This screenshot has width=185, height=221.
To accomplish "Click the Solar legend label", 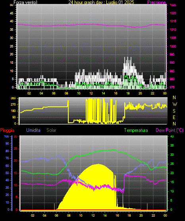I will [51, 130].
